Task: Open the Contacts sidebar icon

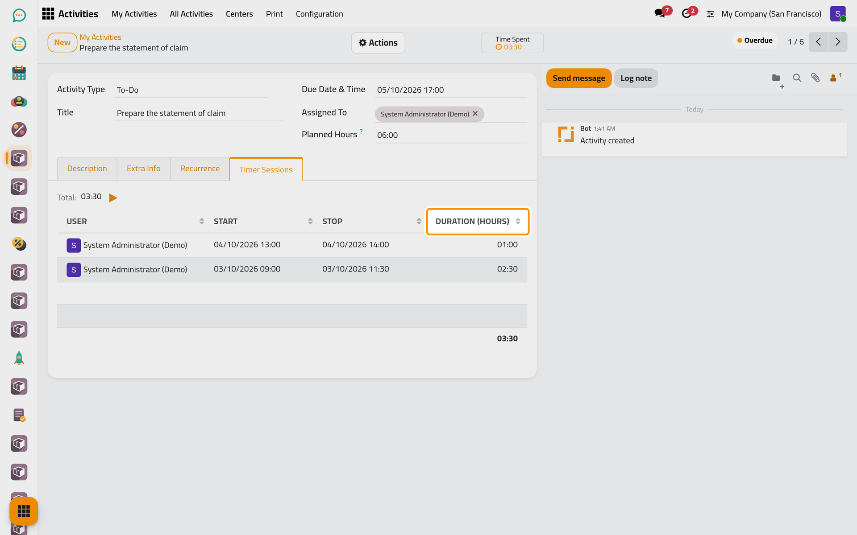Action: 19,101
